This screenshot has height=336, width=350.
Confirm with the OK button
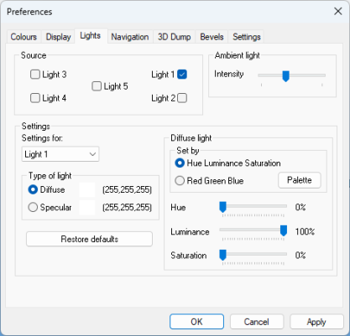click(196, 322)
